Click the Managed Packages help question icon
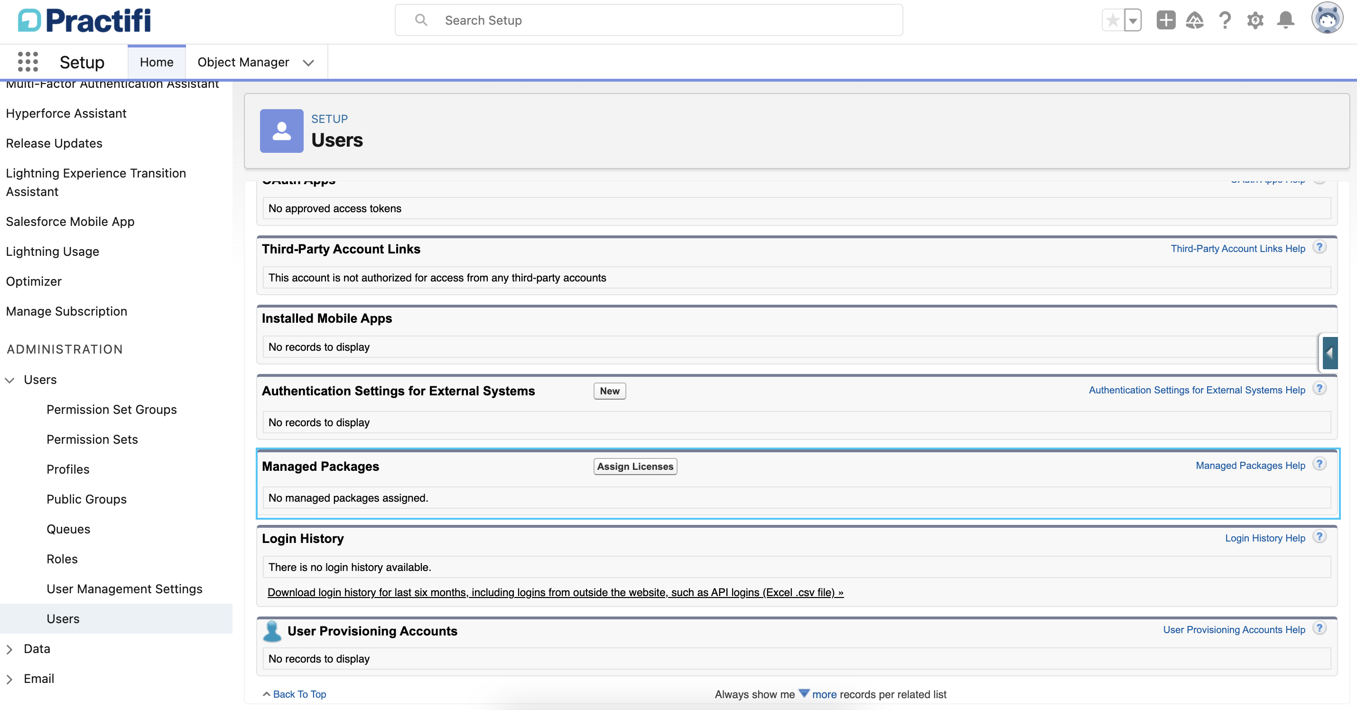1357x710 pixels. (x=1319, y=464)
